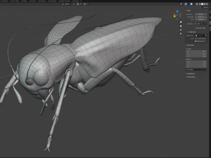Enable the Render Region checkbox
The image size is (211, 158).
point(196,28)
